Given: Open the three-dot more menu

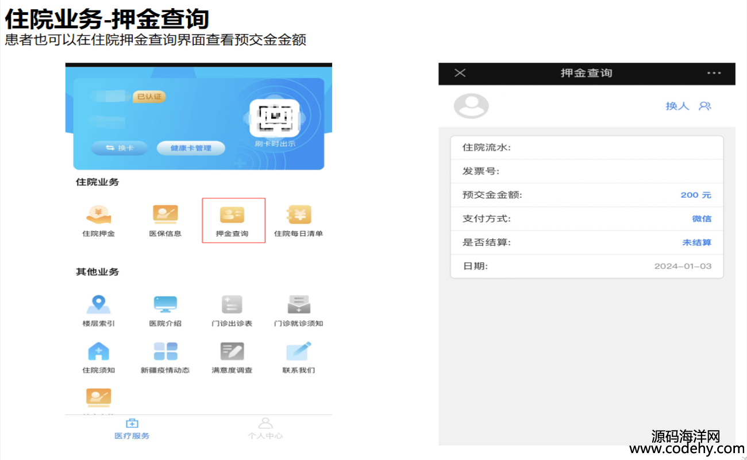Looking at the screenshot, I should 714,73.
